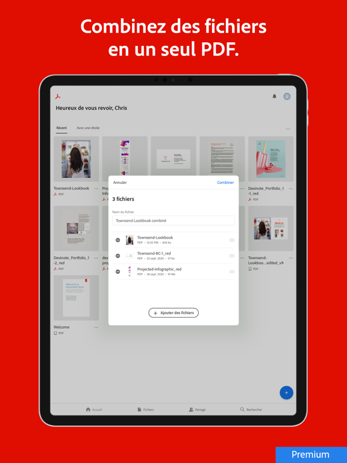The height and width of the screenshot is (463, 347).
Task: Open the notifications bell icon
Action: coord(275,96)
